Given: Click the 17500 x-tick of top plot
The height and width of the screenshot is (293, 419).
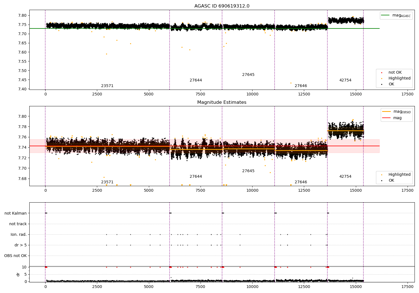Looking at the screenshot, I should click(407, 94).
